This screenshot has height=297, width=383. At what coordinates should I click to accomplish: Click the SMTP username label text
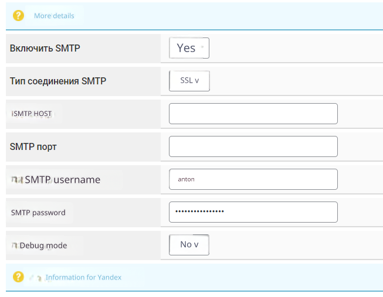[x=62, y=180]
